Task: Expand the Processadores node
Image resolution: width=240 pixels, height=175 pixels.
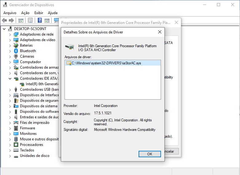Action: [x=10, y=145]
